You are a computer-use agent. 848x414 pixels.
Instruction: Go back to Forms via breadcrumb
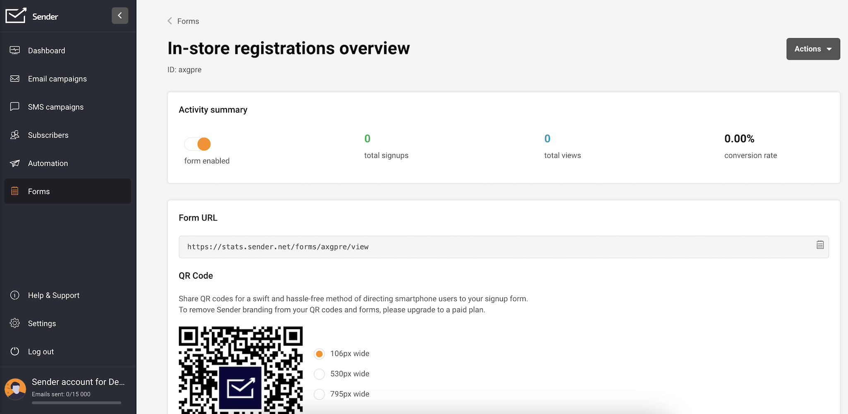pos(183,21)
